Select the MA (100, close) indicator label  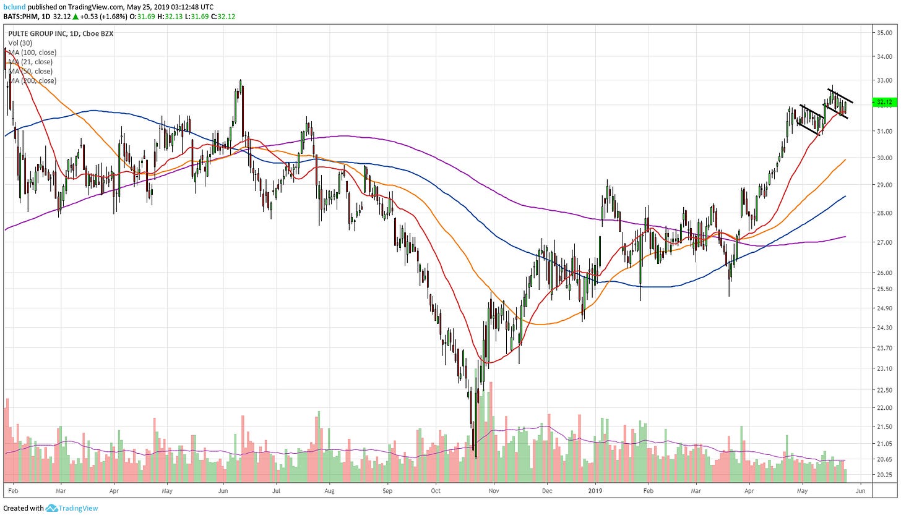(31, 53)
